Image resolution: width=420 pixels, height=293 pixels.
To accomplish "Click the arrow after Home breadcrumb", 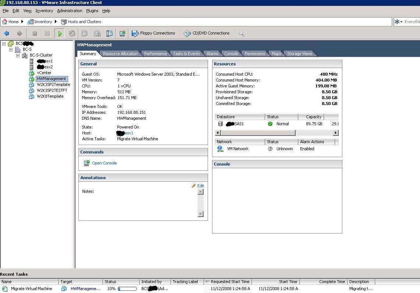I will point(22,22).
